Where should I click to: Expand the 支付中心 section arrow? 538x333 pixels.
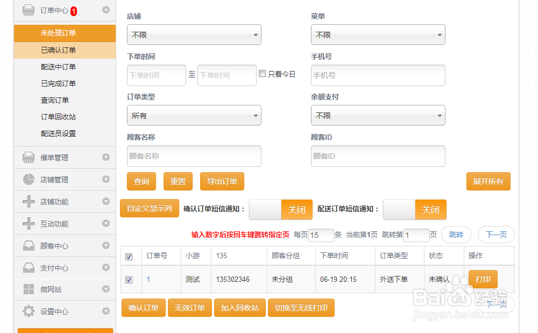(x=106, y=267)
